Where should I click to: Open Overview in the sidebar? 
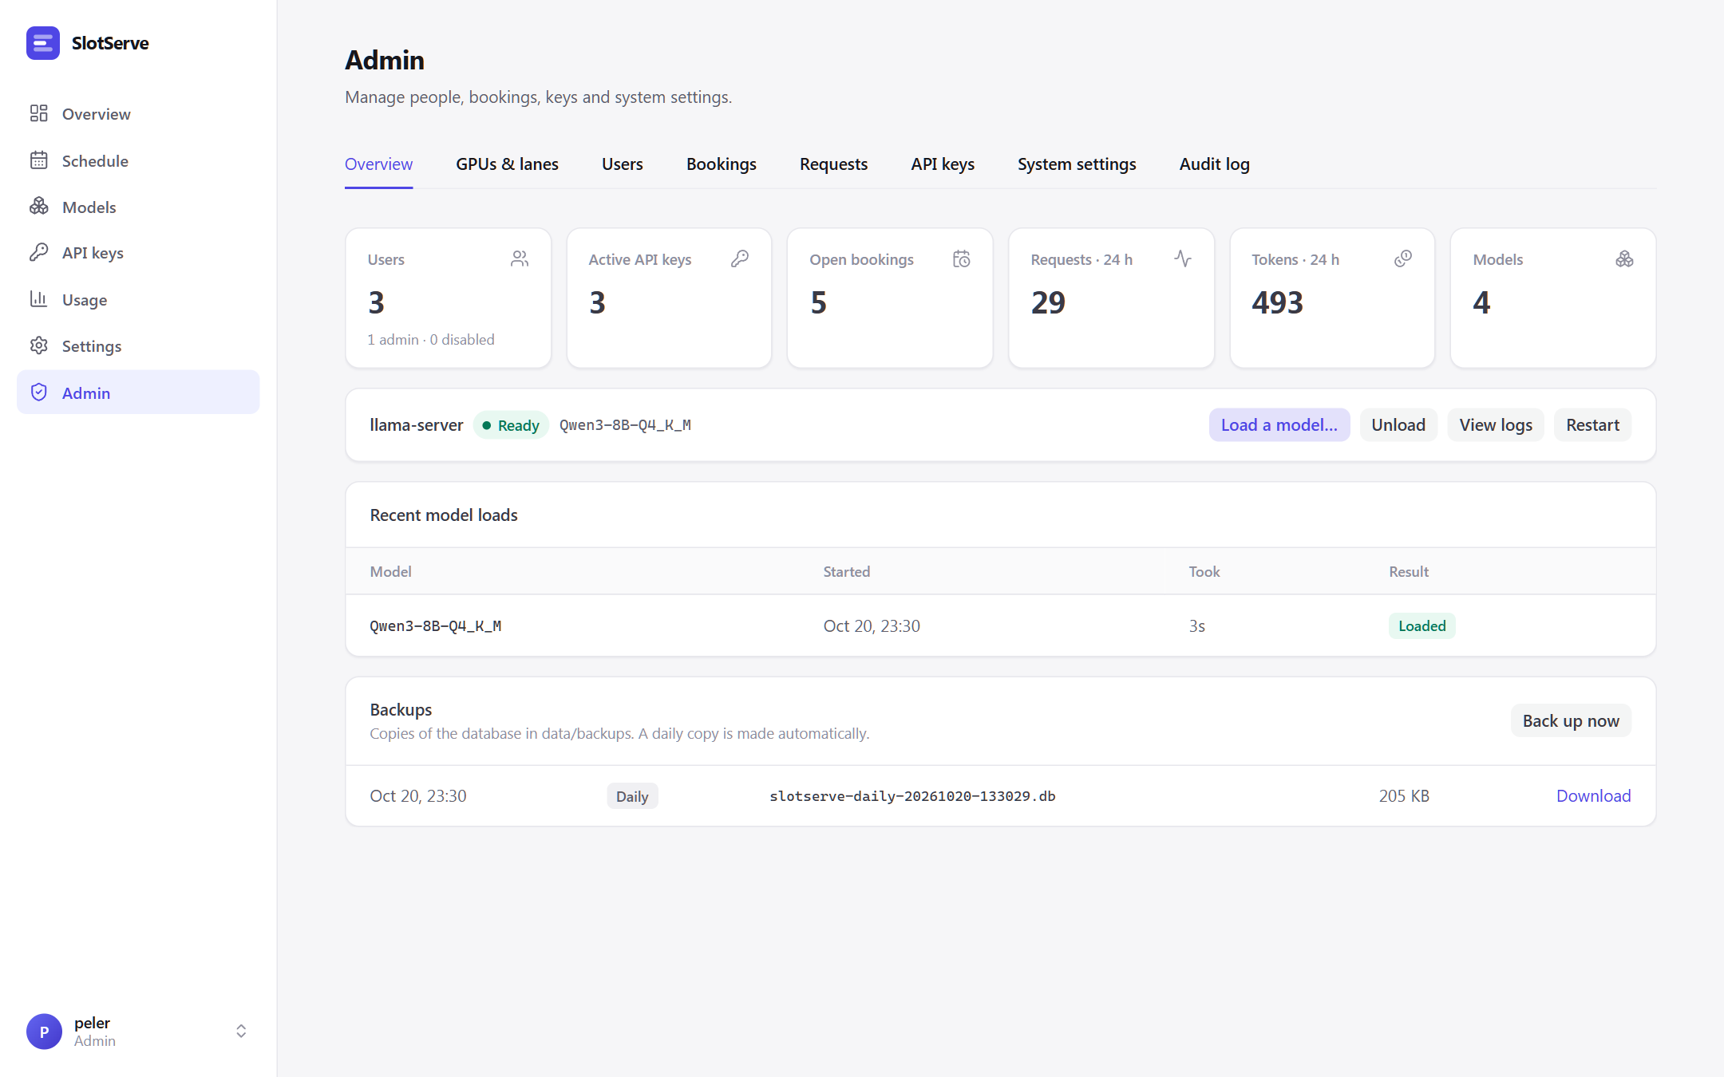pos(138,114)
